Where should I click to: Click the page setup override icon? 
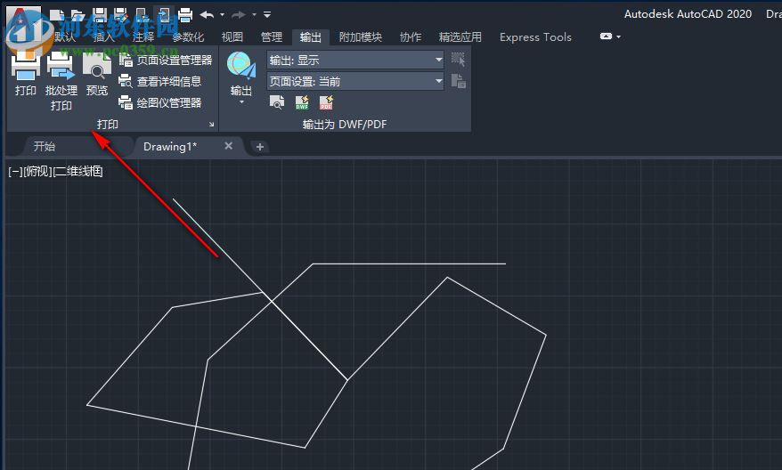pyautogui.click(x=458, y=81)
